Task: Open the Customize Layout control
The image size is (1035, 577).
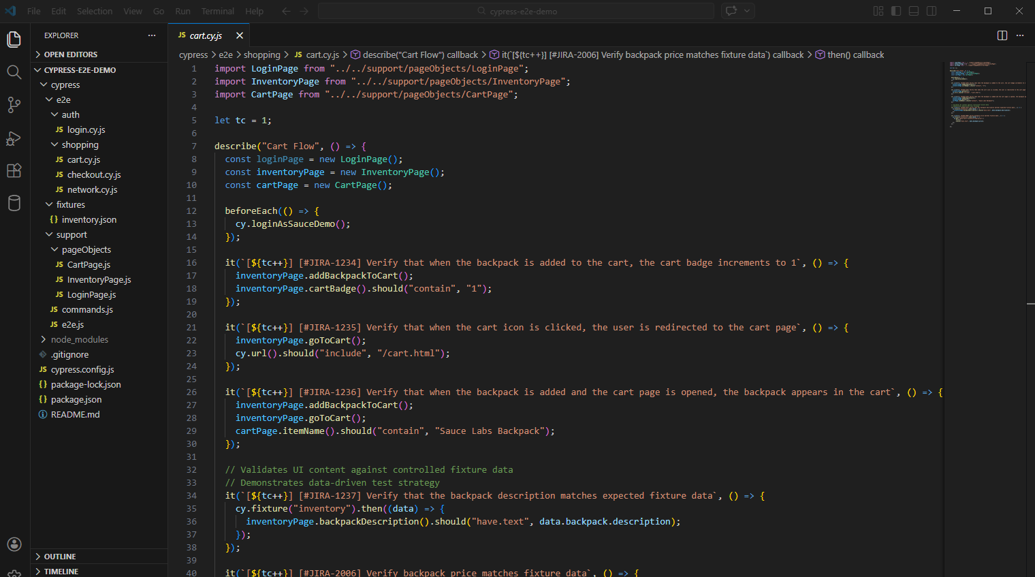Action: [x=877, y=11]
